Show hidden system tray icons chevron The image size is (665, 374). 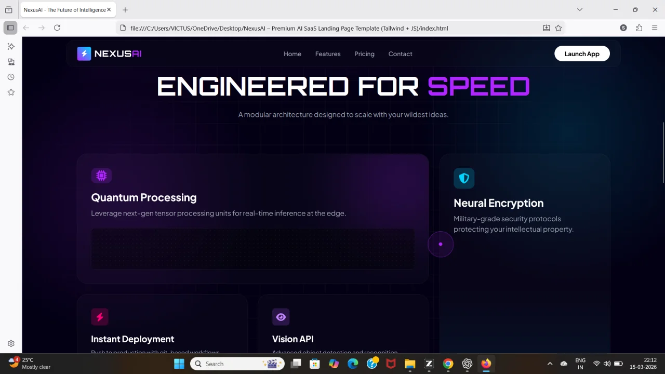(550, 364)
